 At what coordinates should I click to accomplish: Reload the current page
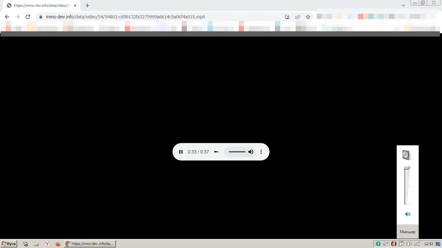28,17
